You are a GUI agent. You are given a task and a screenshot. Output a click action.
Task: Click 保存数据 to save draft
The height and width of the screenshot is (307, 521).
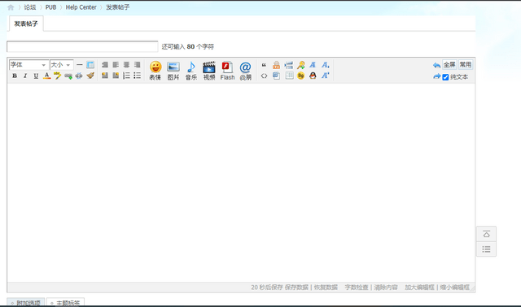click(x=296, y=288)
